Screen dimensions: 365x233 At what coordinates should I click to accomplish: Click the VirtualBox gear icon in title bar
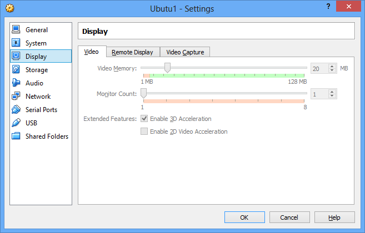(9, 8)
